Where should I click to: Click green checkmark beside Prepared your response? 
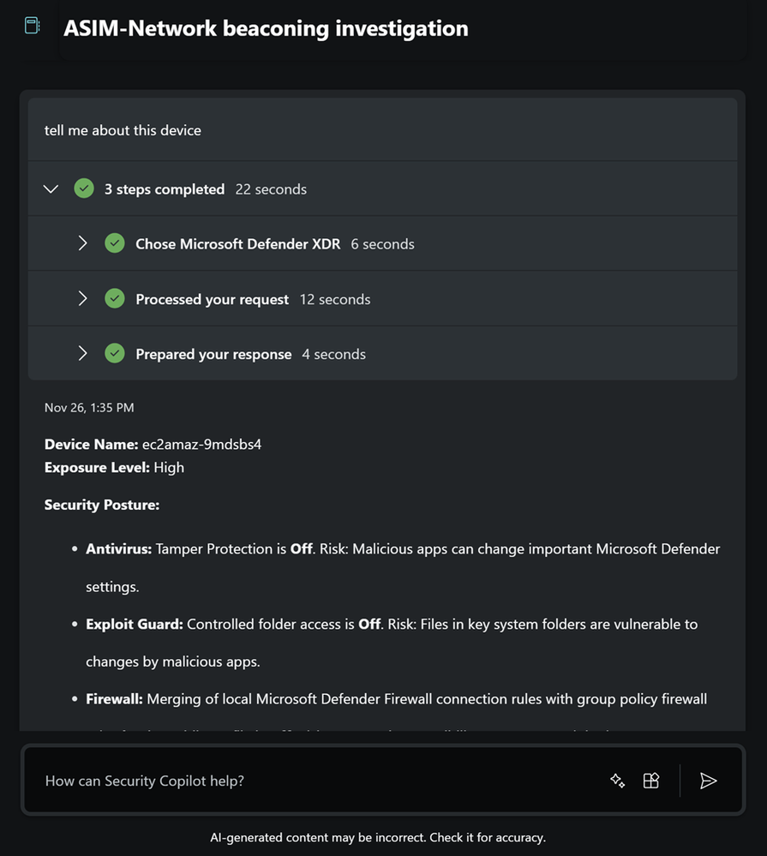tap(115, 354)
